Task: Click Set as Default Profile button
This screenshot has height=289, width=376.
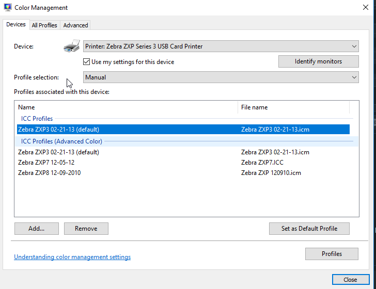Action: point(309,229)
